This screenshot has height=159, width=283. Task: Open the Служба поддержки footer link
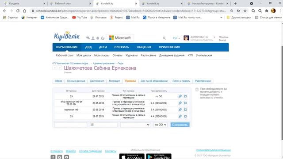coord(90,151)
